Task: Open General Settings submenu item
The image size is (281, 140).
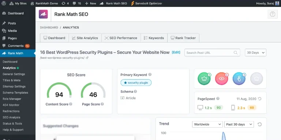Action: tap(14, 74)
